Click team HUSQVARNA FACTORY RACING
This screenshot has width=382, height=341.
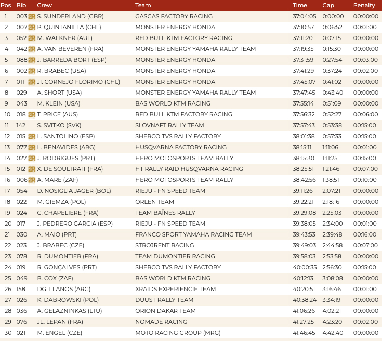[x=181, y=147]
